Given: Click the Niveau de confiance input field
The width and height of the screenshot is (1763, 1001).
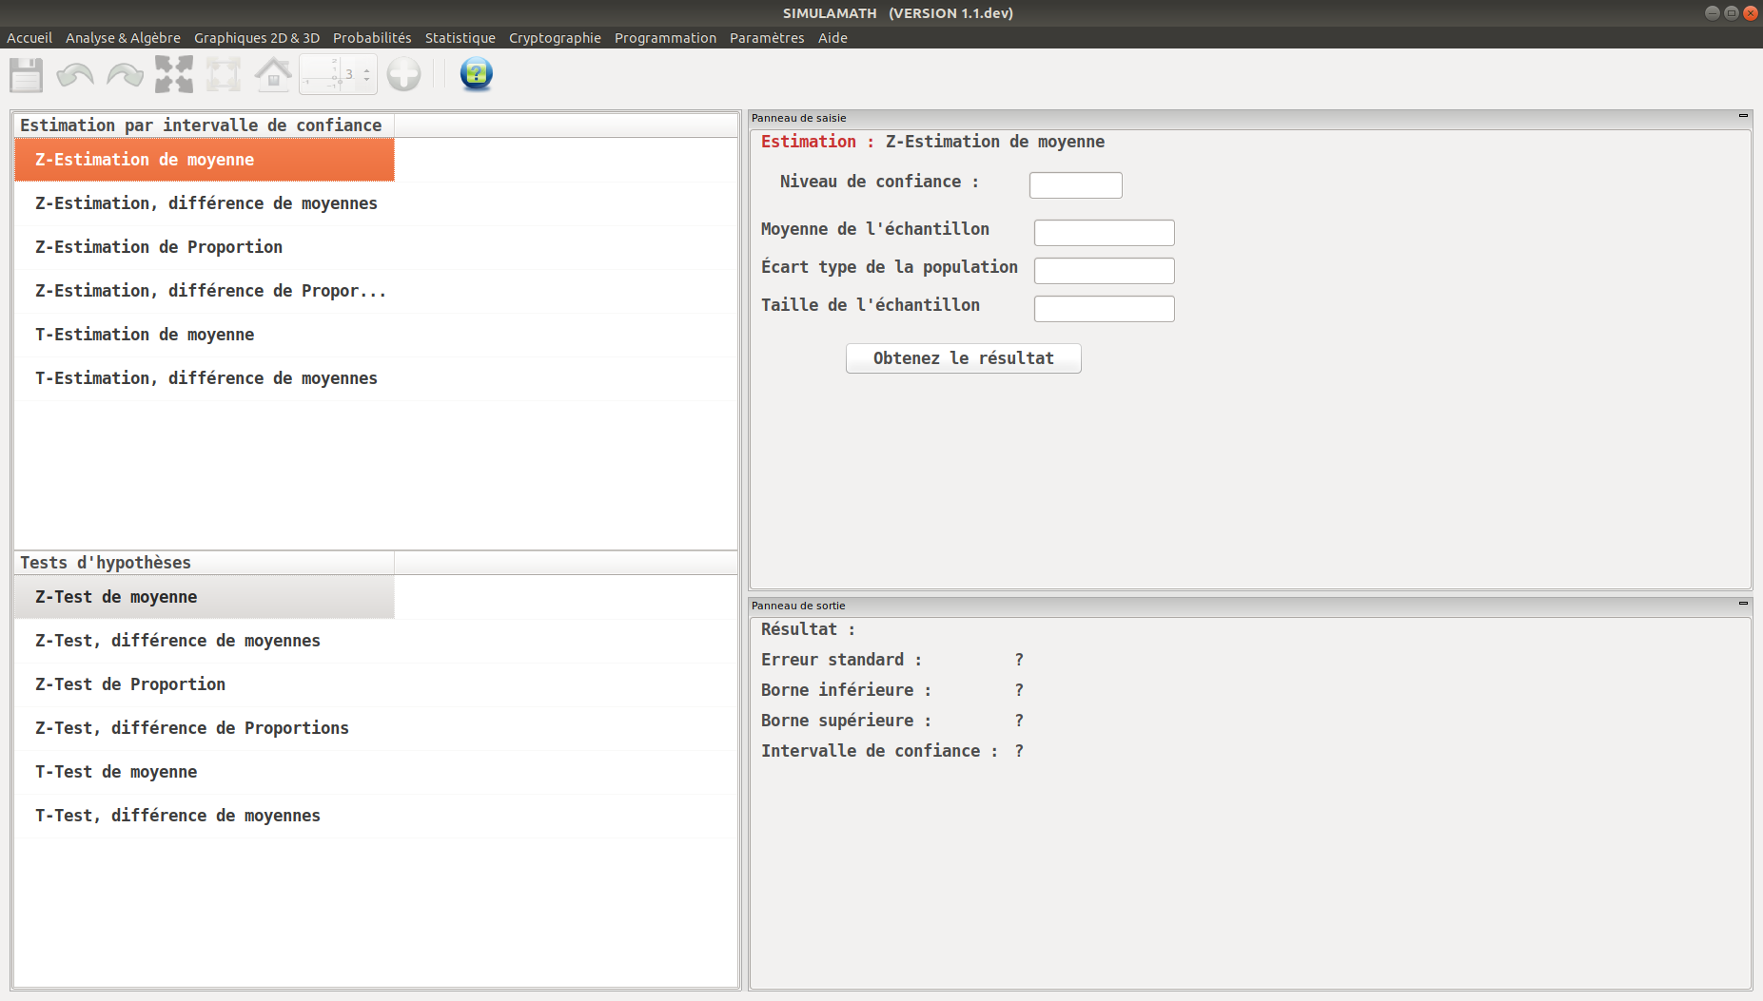Looking at the screenshot, I should (1076, 185).
